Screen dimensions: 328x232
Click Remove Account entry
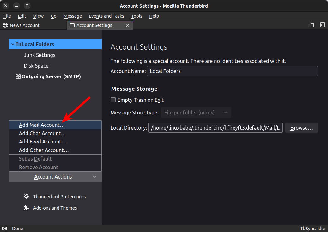(55, 167)
